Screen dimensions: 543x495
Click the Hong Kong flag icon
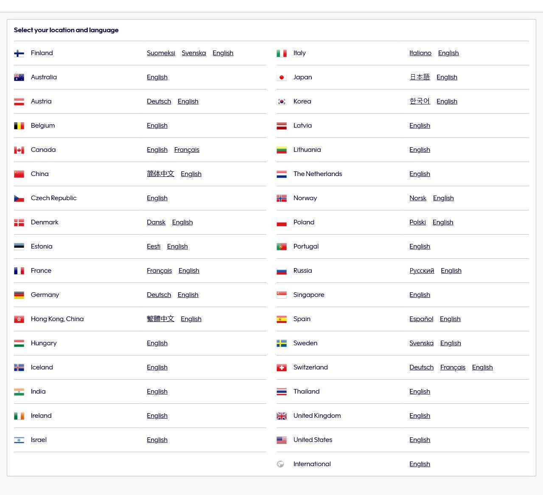click(x=19, y=319)
